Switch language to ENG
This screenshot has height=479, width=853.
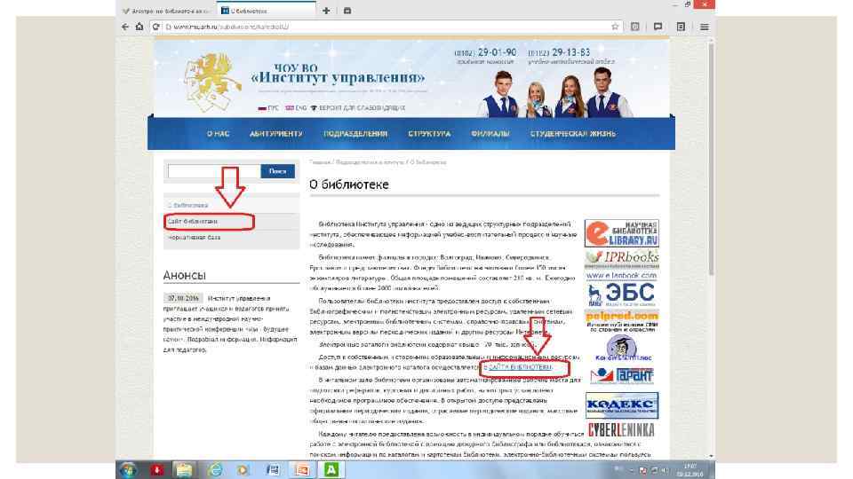296,108
